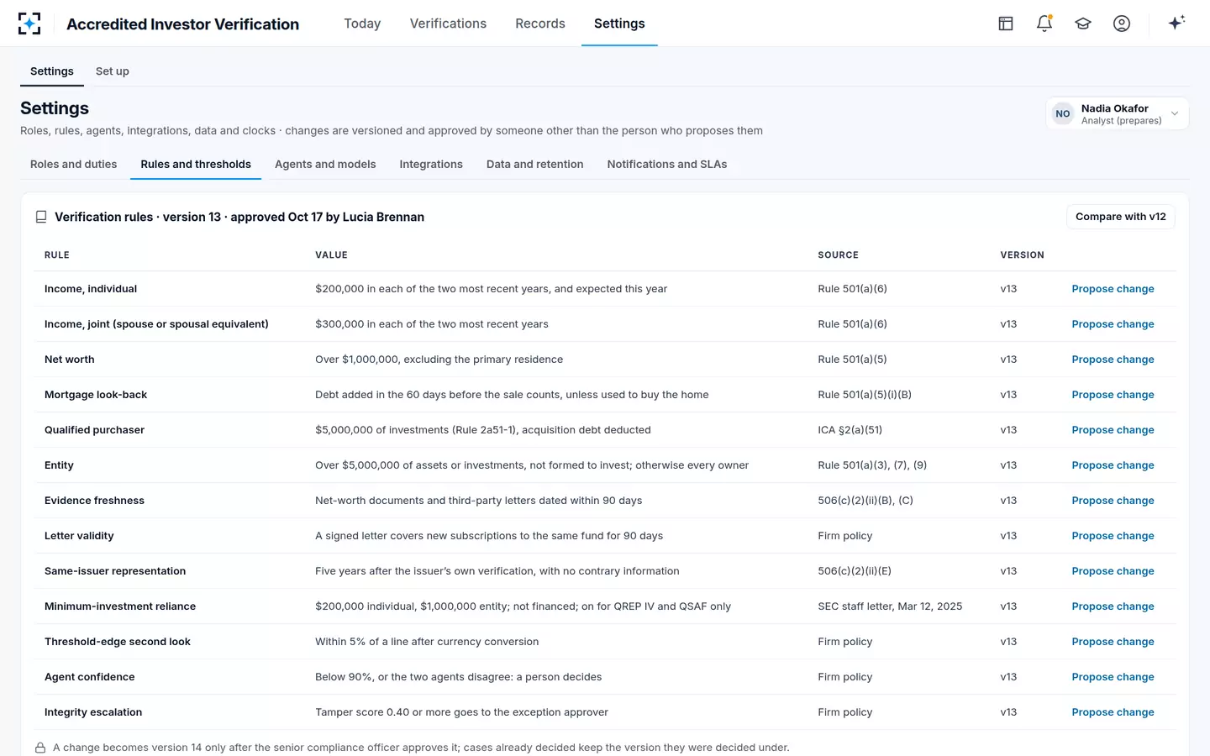The image size is (1210, 756).
Task: Propose change for Evidence freshness rule
Action: click(x=1113, y=501)
